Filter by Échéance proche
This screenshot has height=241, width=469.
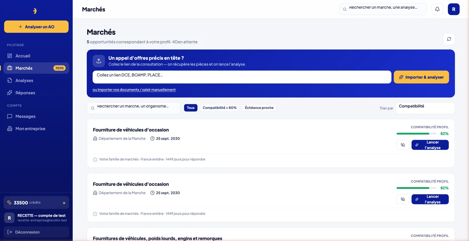point(259,108)
